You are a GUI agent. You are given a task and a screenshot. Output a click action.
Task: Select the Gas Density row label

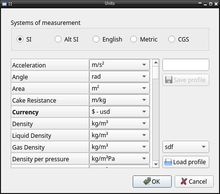(50, 147)
